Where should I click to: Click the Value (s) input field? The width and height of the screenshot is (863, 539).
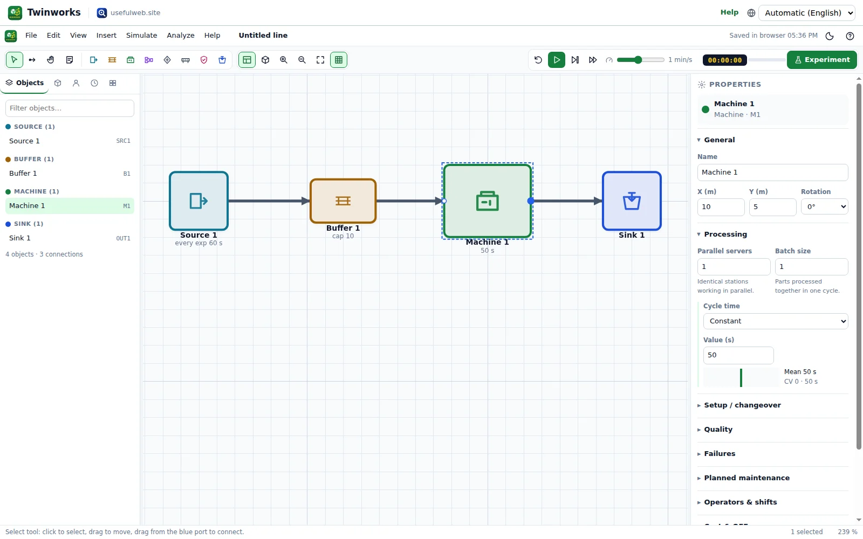coord(738,355)
